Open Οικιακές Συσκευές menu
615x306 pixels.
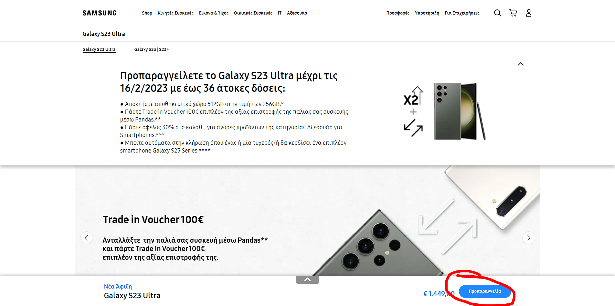pos(253,13)
